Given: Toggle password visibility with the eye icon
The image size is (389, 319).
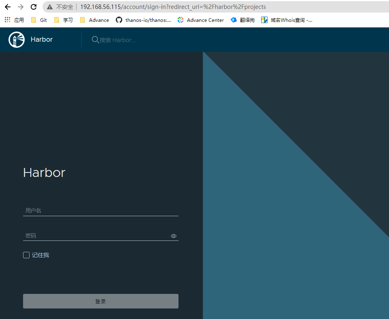Looking at the screenshot, I should (174, 236).
